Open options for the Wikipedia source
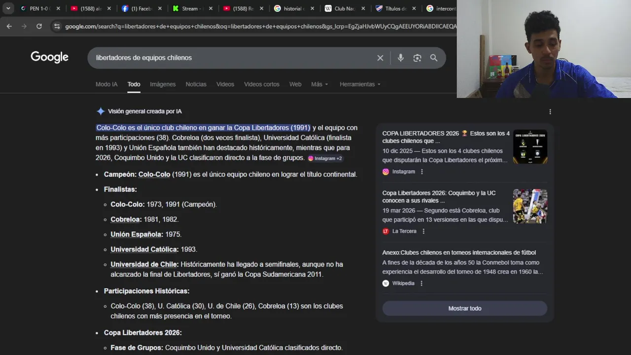This screenshot has width=631, height=355. (421, 284)
